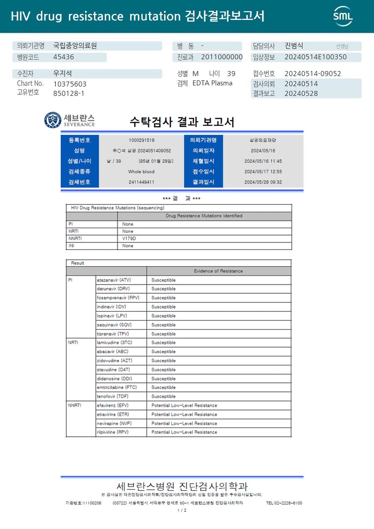Click the report title 수탁검사 결과 보고서

coord(182,122)
